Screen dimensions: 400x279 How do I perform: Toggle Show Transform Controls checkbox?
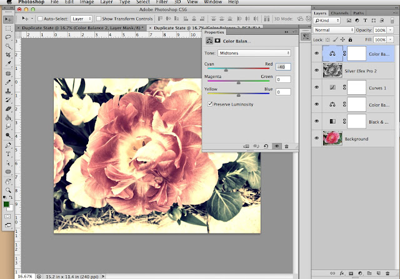pyautogui.click(x=100, y=19)
